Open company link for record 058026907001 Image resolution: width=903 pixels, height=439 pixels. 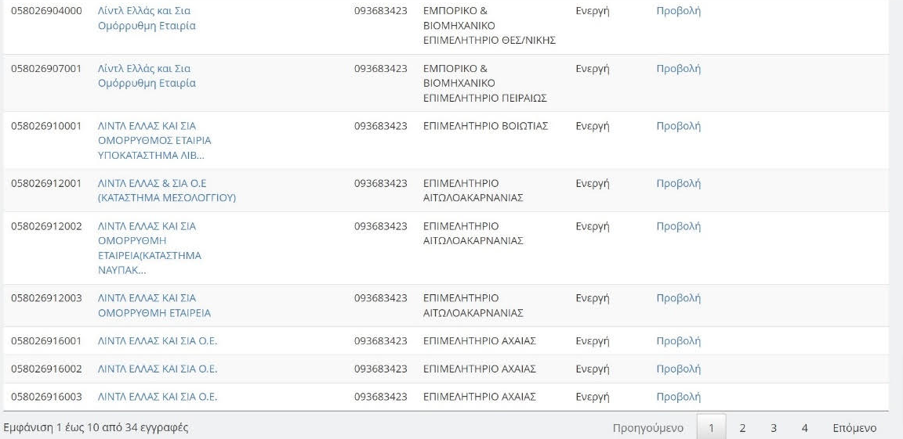pos(147,76)
